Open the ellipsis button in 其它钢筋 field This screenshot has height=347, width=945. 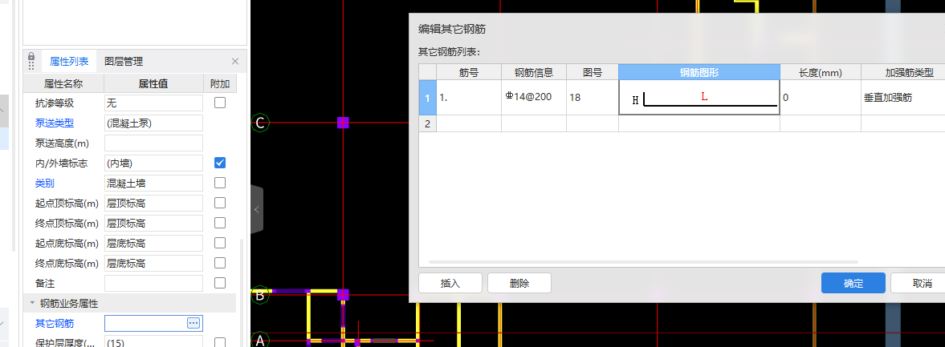[193, 324]
